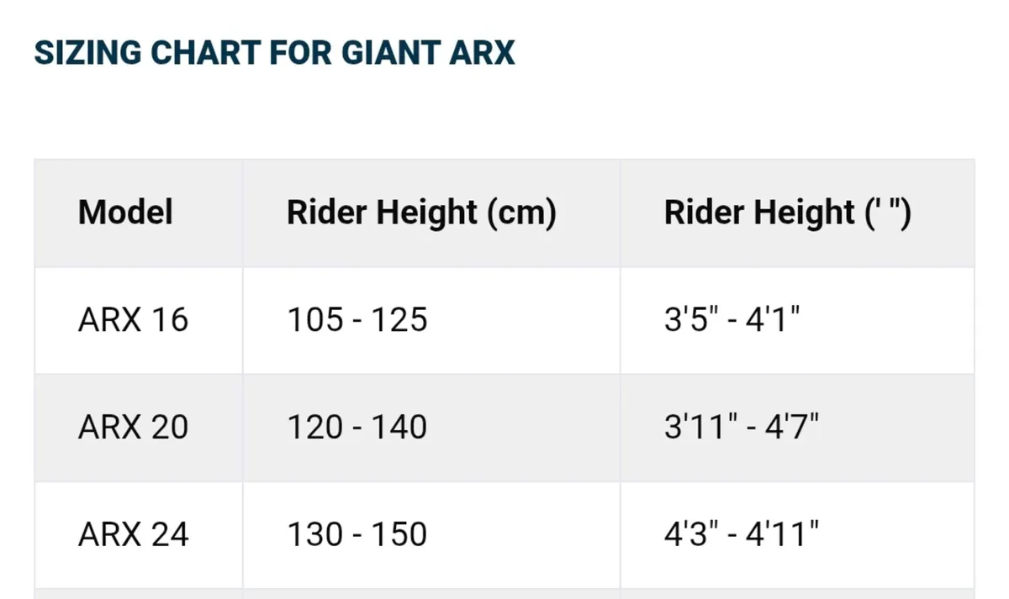
Task: Click the word ARX in the title
Action: click(x=481, y=53)
